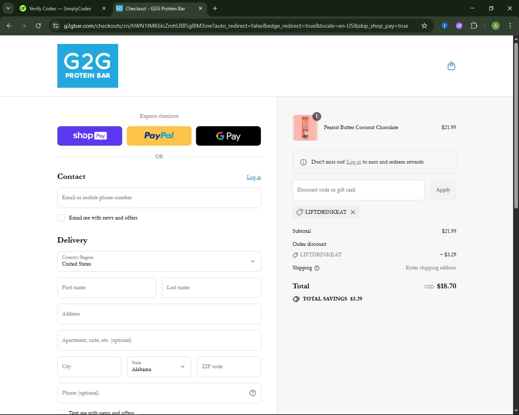Click the Peanut Butter Coconut Chocolate product name

pyautogui.click(x=361, y=128)
